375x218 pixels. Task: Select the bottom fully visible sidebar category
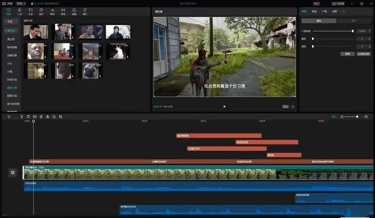[13, 104]
